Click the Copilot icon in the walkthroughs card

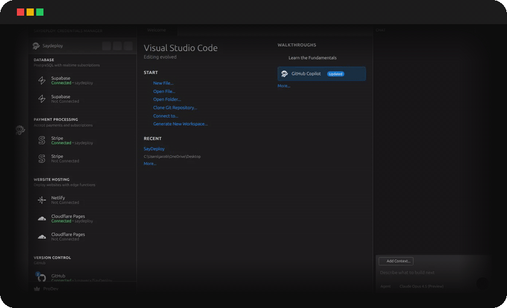click(x=284, y=74)
